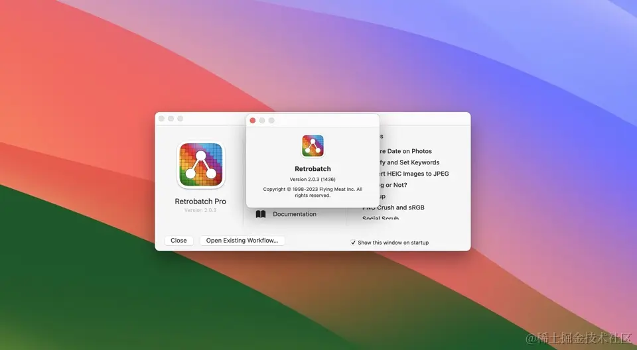The width and height of the screenshot is (637, 350).
Task: Toggle Show this window on startup checkbox
Action: coord(353,243)
